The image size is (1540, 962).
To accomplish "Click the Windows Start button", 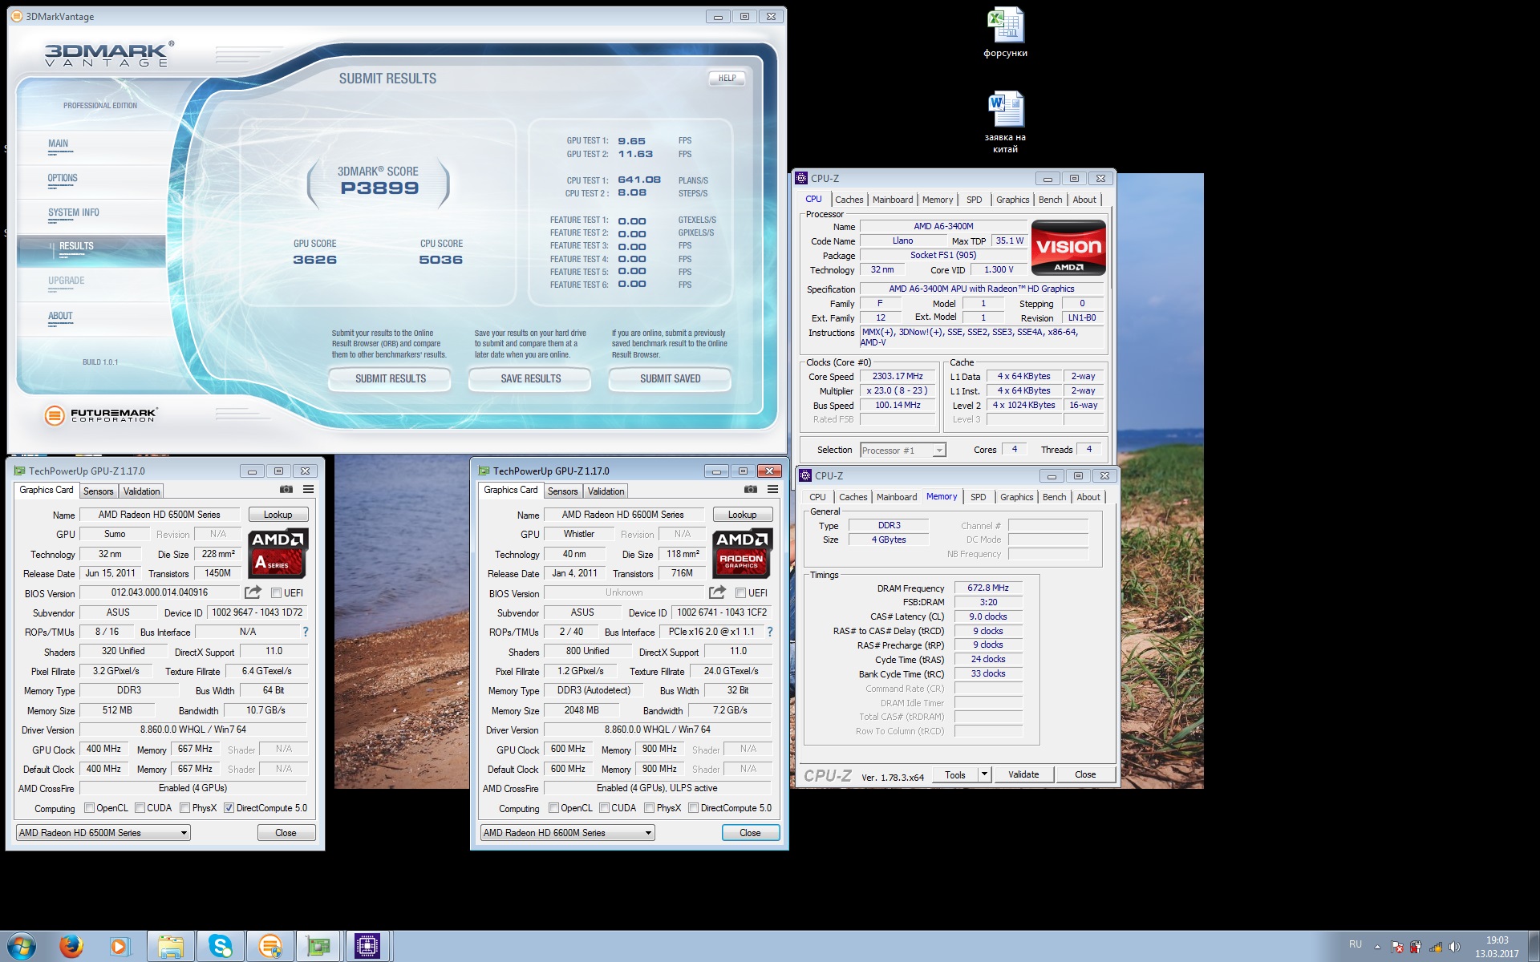I will coord(22,946).
